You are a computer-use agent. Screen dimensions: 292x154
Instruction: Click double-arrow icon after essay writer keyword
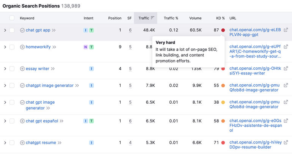coord(53,69)
